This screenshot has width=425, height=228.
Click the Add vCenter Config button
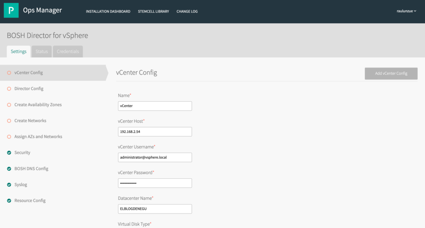tap(391, 73)
